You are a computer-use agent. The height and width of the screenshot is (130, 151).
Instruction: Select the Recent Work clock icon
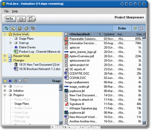click(x=10, y=56)
